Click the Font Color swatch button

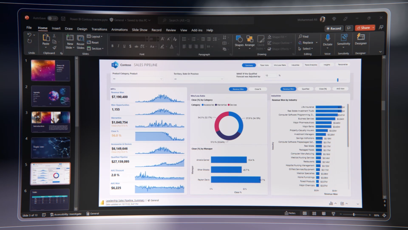(x=172, y=47)
